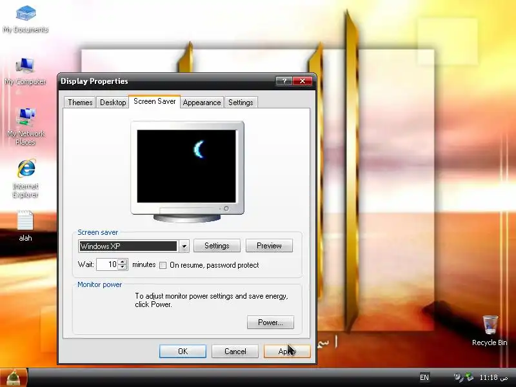Viewport: 516px width, 387px height.
Task: Switch to the Themes tab
Action: (x=80, y=103)
